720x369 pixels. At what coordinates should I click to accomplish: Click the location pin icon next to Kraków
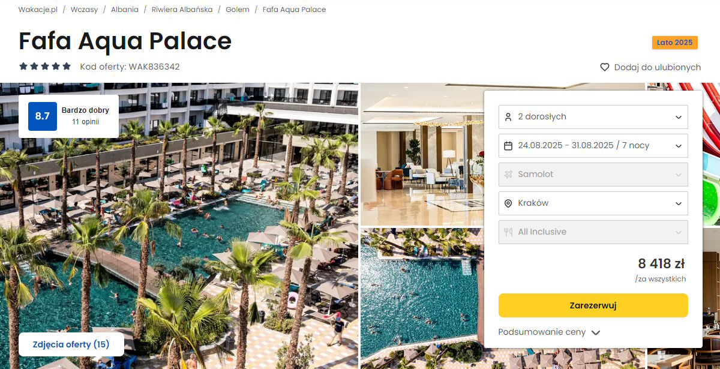point(508,203)
